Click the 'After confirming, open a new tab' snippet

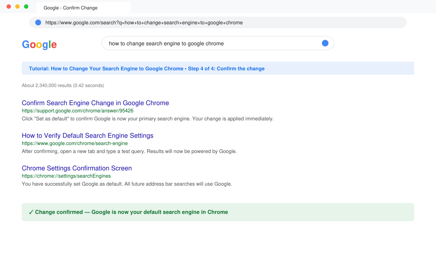pyautogui.click(x=129, y=151)
